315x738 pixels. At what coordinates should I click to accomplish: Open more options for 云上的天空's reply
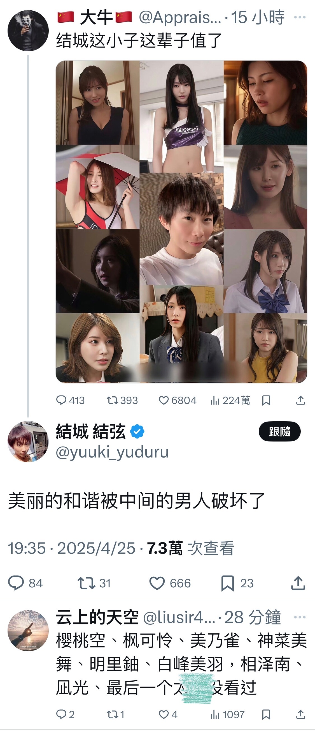tap(300, 617)
